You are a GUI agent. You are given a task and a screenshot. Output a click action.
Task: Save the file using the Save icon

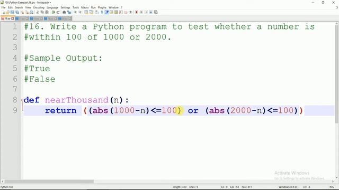click(x=12, y=12)
